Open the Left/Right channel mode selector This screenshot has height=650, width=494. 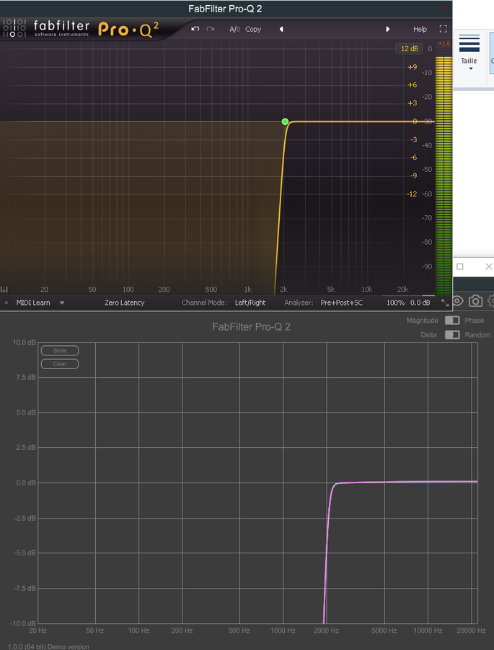[x=250, y=303]
